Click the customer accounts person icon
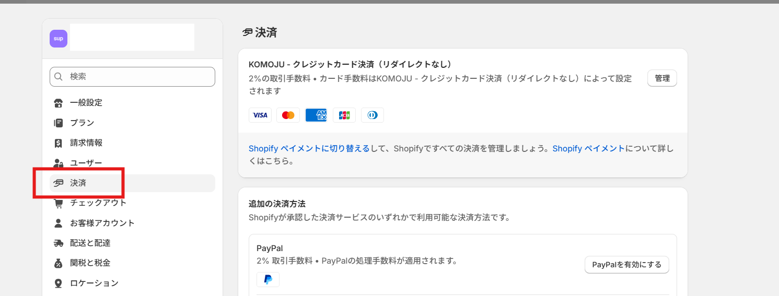 tap(59, 223)
